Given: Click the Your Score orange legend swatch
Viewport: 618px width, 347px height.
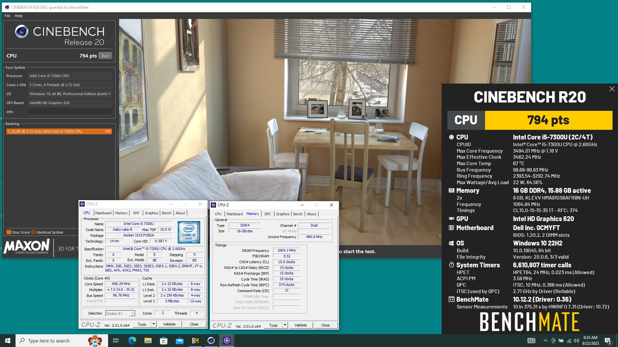Looking at the screenshot, I should pos(9,232).
